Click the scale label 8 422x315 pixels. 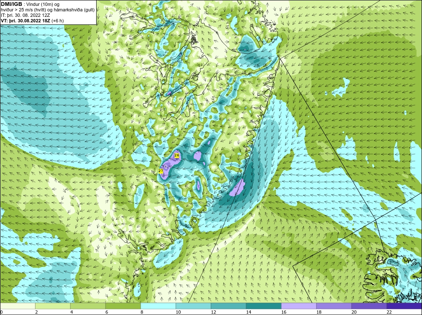[x=142, y=312]
